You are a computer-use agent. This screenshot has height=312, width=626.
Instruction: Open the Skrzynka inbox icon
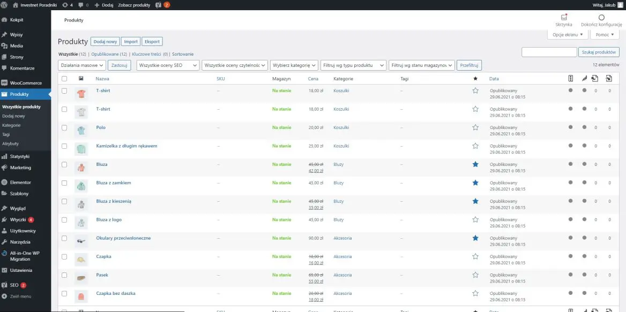point(564,18)
